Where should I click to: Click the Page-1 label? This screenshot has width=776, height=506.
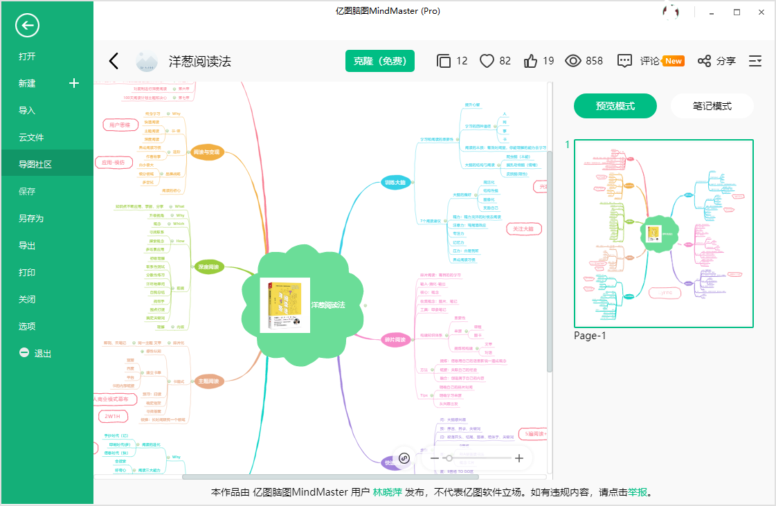point(590,335)
